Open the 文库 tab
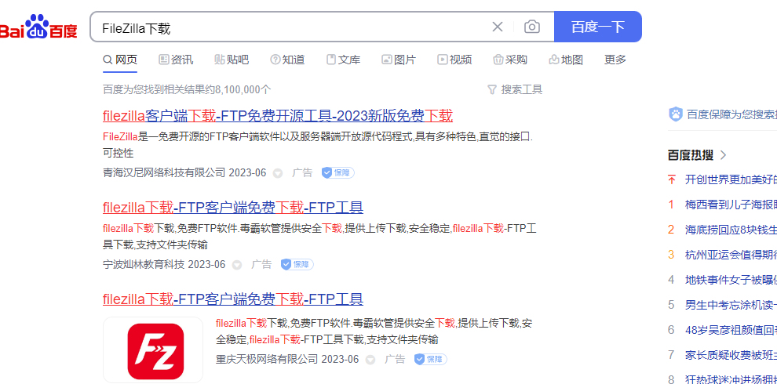 click(x=344, y=60)
